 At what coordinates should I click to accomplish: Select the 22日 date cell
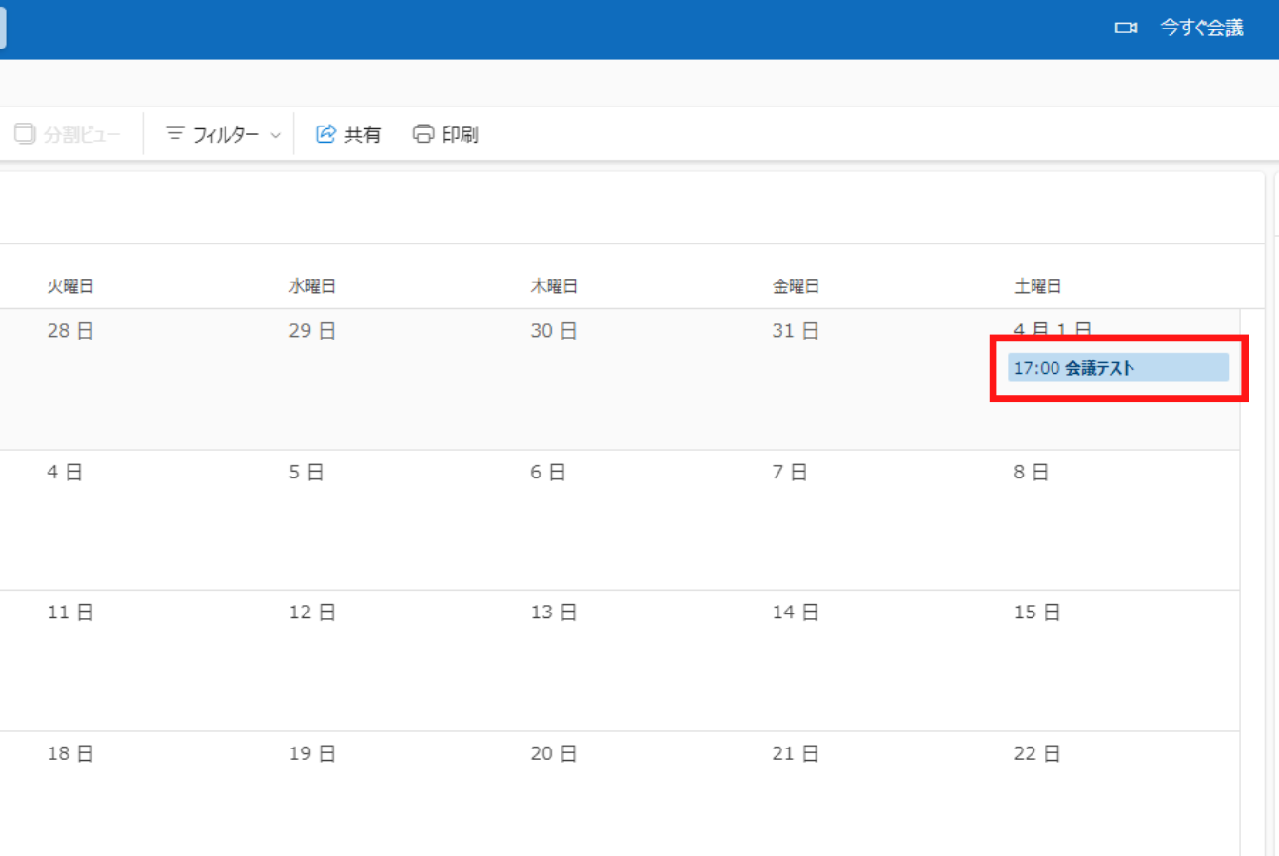point(1036,752)
